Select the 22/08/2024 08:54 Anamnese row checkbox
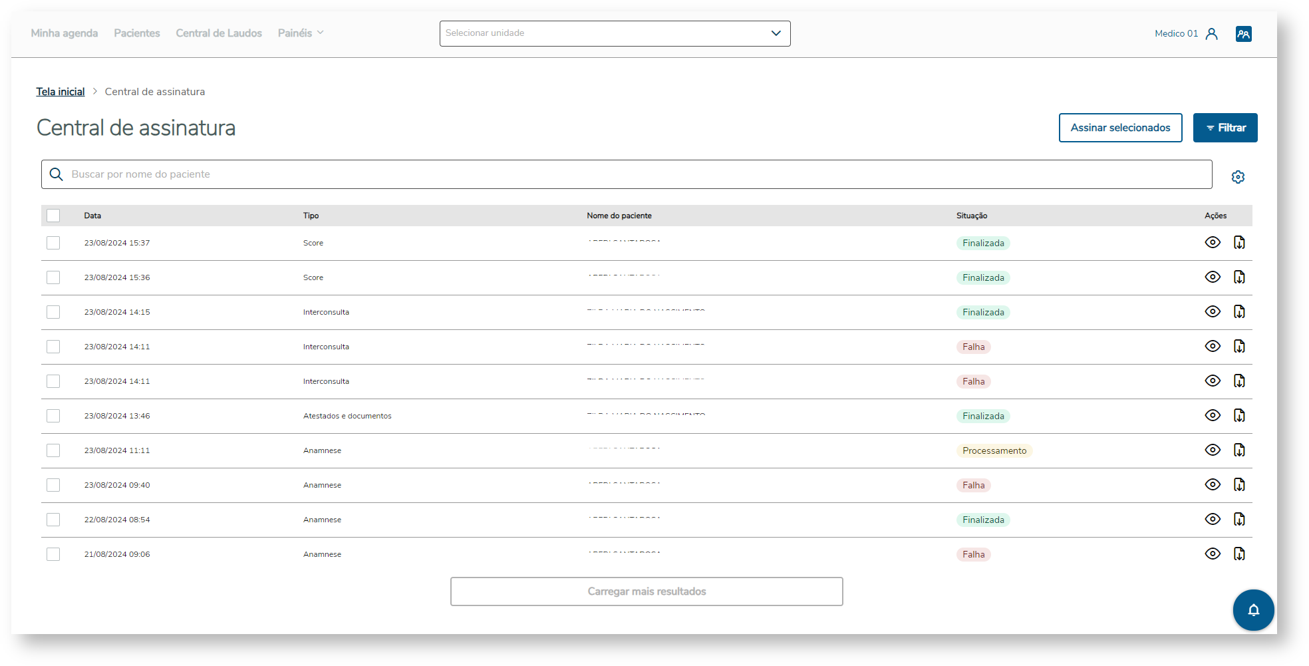 click(x=53, y=520)
